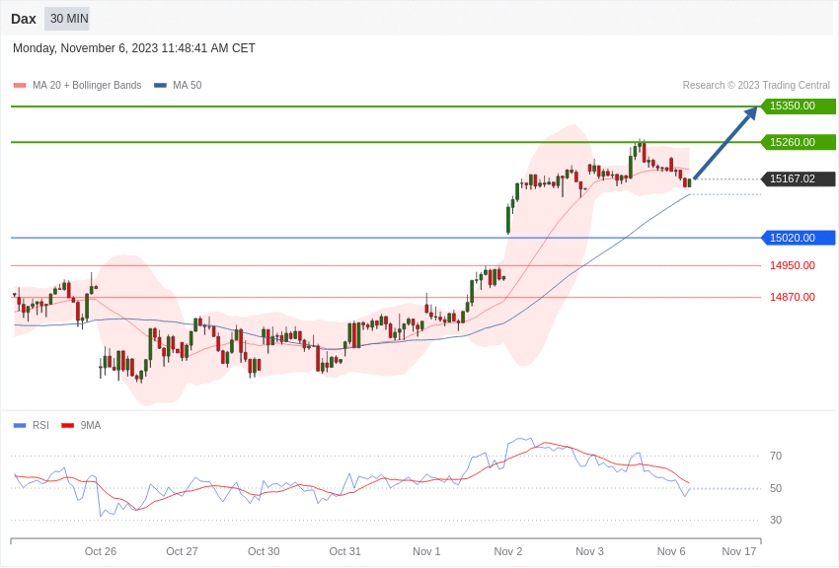Image resolution: width=839 pixels, height=568 pixels.
Task: Click the RSI 50 level label
Action: pos(776,488)
